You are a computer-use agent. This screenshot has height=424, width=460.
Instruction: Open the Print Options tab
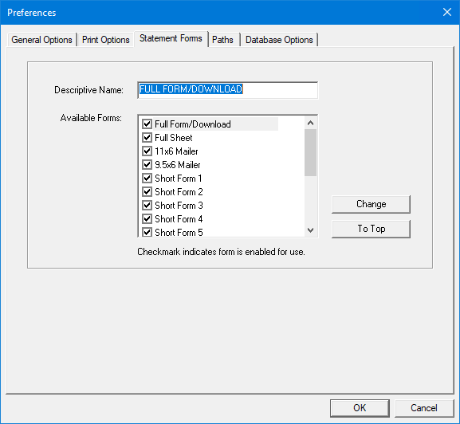click(x=105, y=40)
